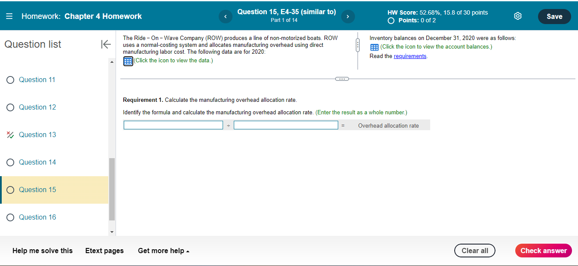The height and width of the screenshot is (266, 578).
Task: Advance to the next question part
Action: [x=348, y=16]
